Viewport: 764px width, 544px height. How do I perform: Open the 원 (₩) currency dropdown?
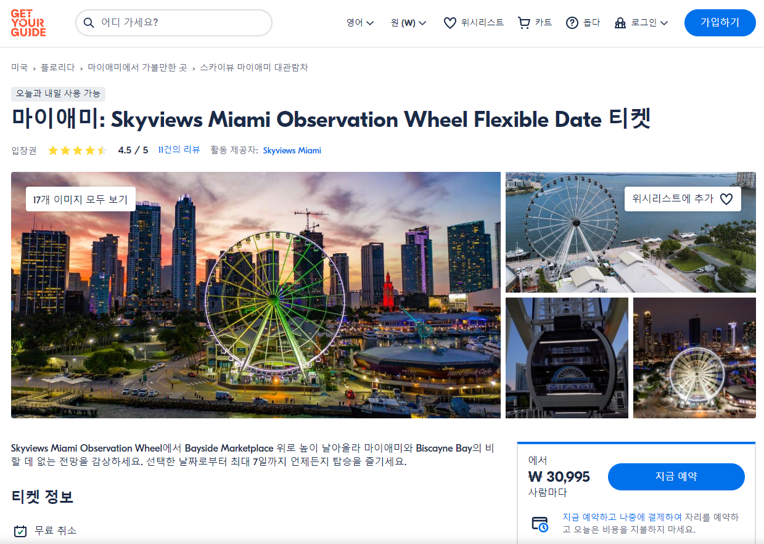pos(409,23)
